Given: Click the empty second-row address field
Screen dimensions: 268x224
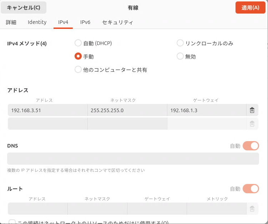Looking at the screenshot, I should 48,124.
